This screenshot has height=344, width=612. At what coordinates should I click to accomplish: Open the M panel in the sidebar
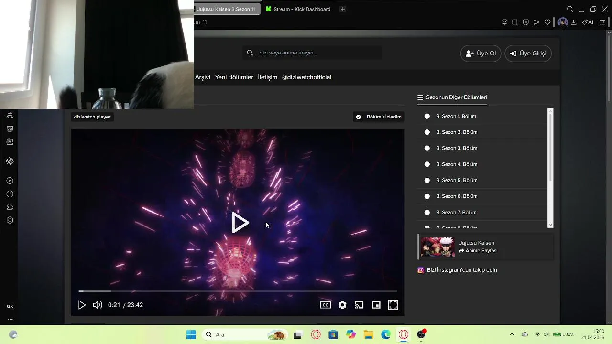[x=10, y=142]
